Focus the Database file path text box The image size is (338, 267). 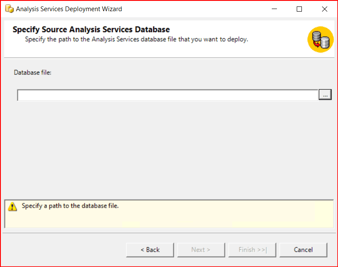click(x=167, y=95)
